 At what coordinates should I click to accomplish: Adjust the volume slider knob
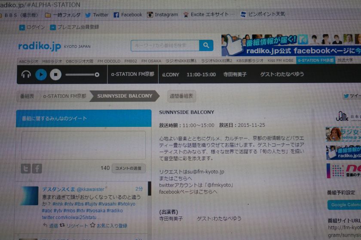[97, 75]
